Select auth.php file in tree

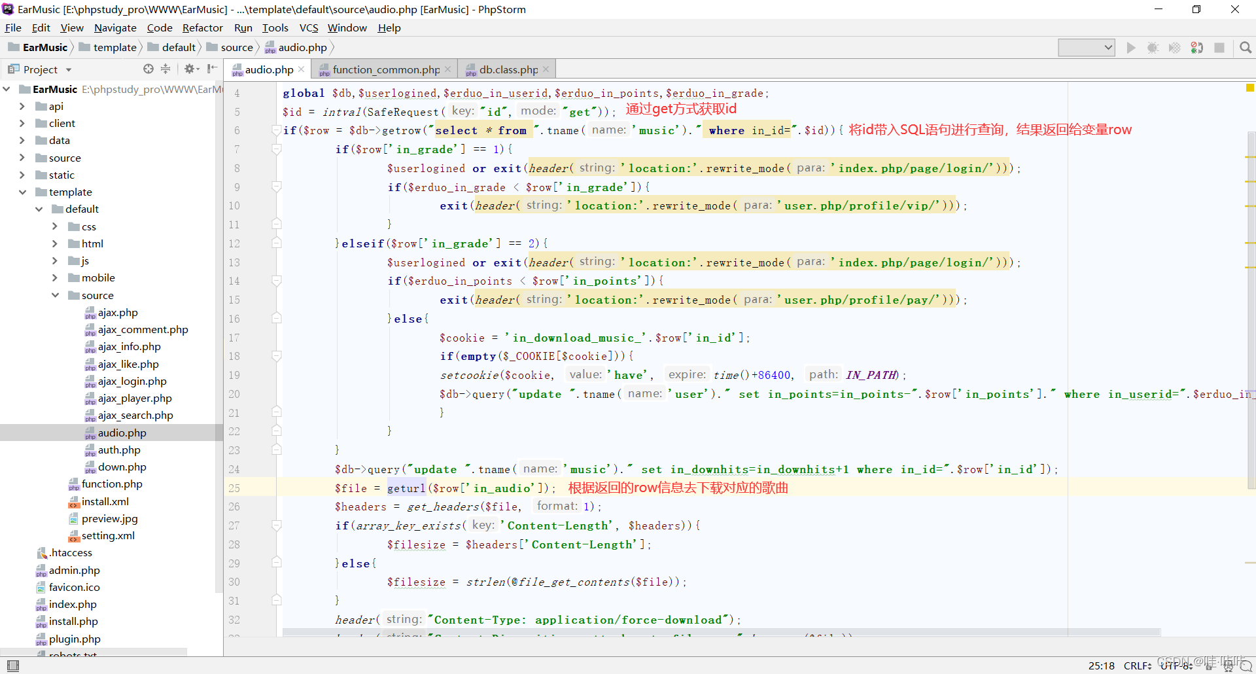113,450
